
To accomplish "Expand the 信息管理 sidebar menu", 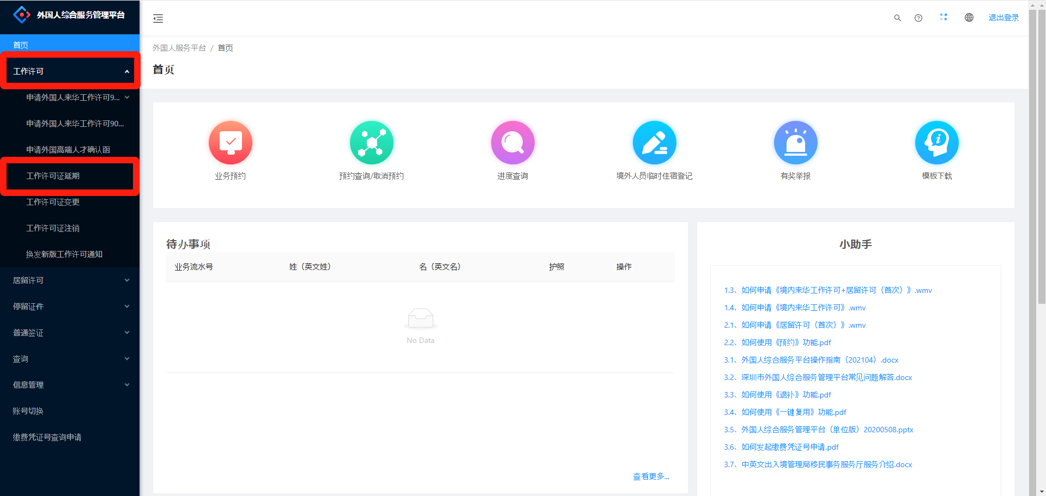I will pos(70,385).
